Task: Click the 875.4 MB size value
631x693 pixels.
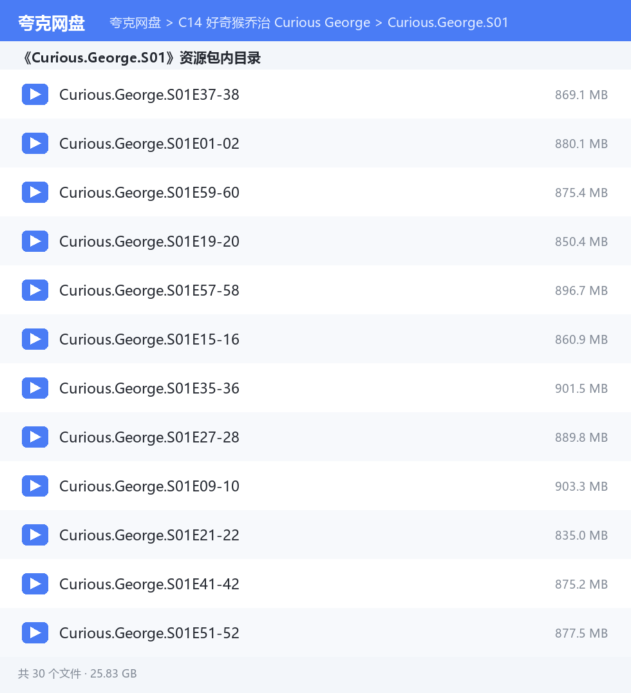Action: [581, 193]
